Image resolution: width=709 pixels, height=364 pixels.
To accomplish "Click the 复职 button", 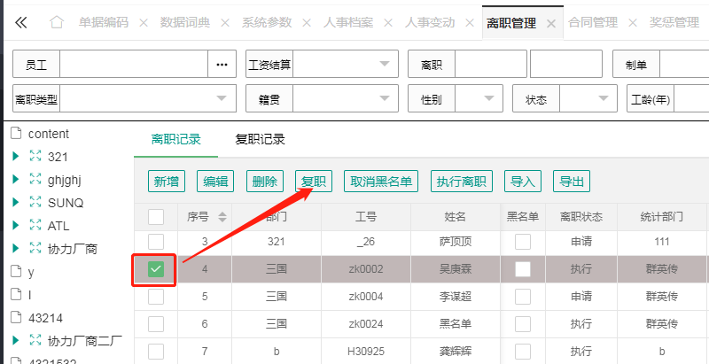I will coord(314,182).
